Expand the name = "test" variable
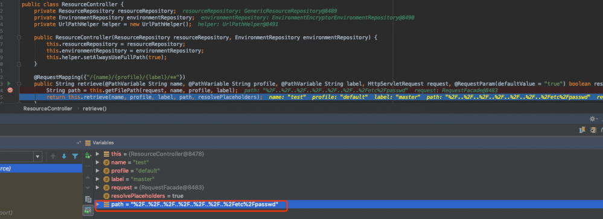 97,162
